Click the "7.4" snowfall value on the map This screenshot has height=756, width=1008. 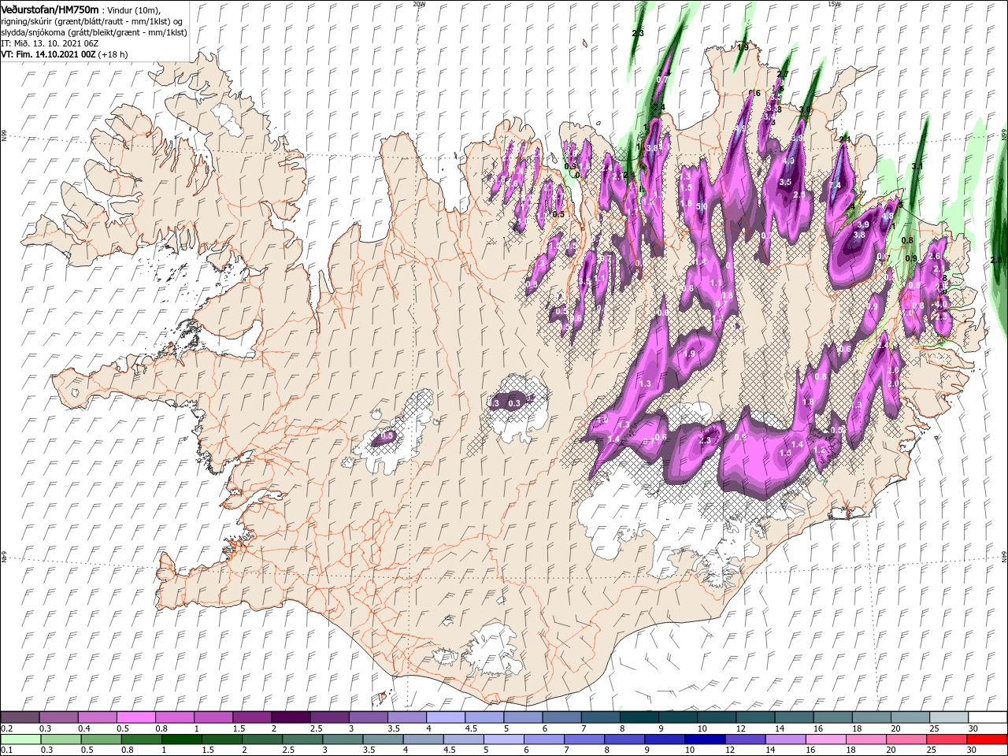tap(836, 185)
